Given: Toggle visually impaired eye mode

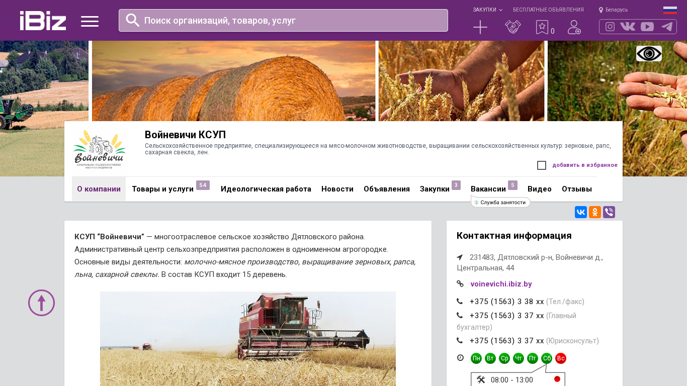Looking at the screenshot, I should click(x=649, y=53).
